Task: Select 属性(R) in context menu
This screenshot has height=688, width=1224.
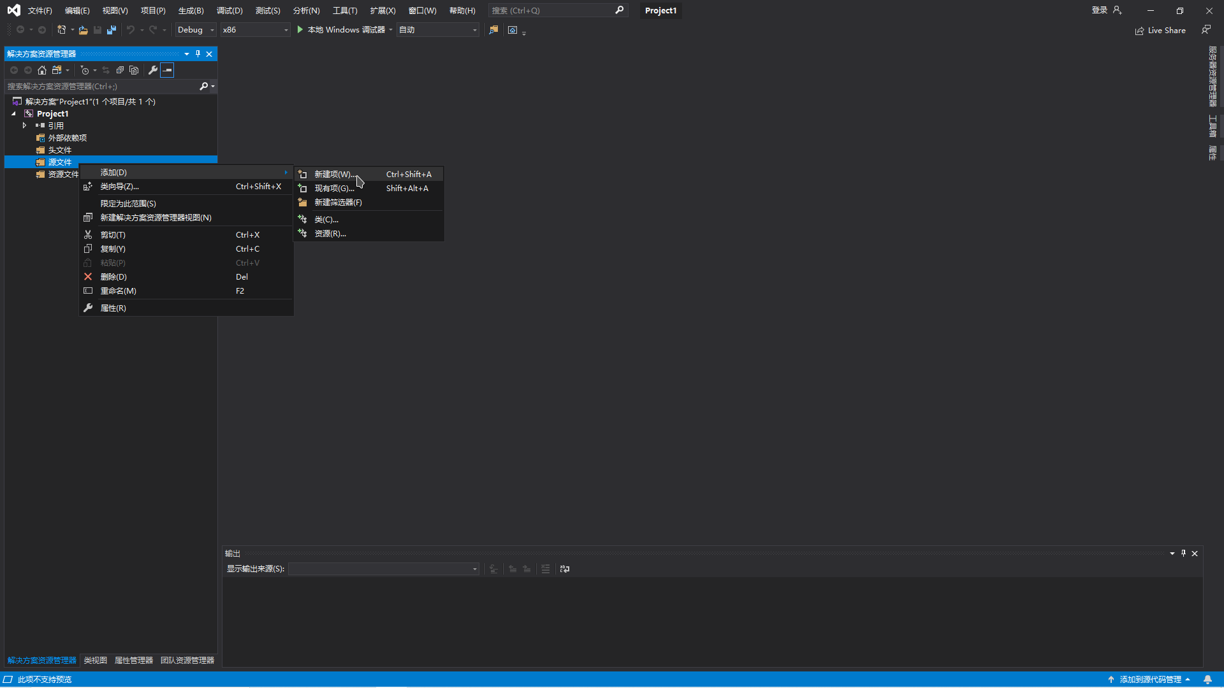Action: pyautogui.click(x=186, y=308)
